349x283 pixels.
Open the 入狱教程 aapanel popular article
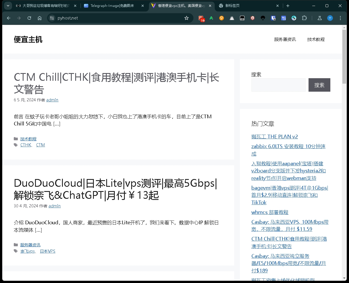[288, 171]
